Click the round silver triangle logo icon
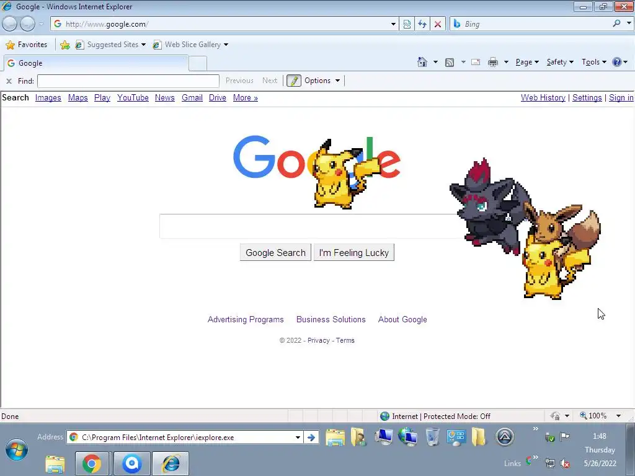The width and height of the screenshot is (635, 476). (x=505, y=437)
